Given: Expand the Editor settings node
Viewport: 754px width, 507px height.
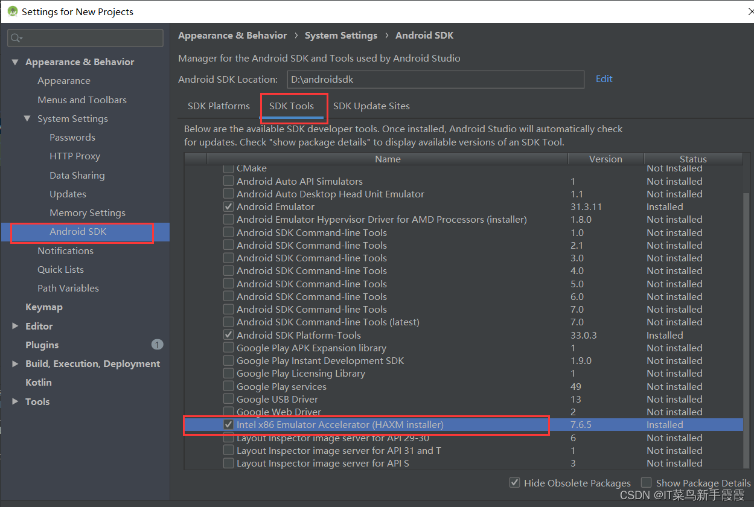Looking at the screenshot, I should (15, 326).
